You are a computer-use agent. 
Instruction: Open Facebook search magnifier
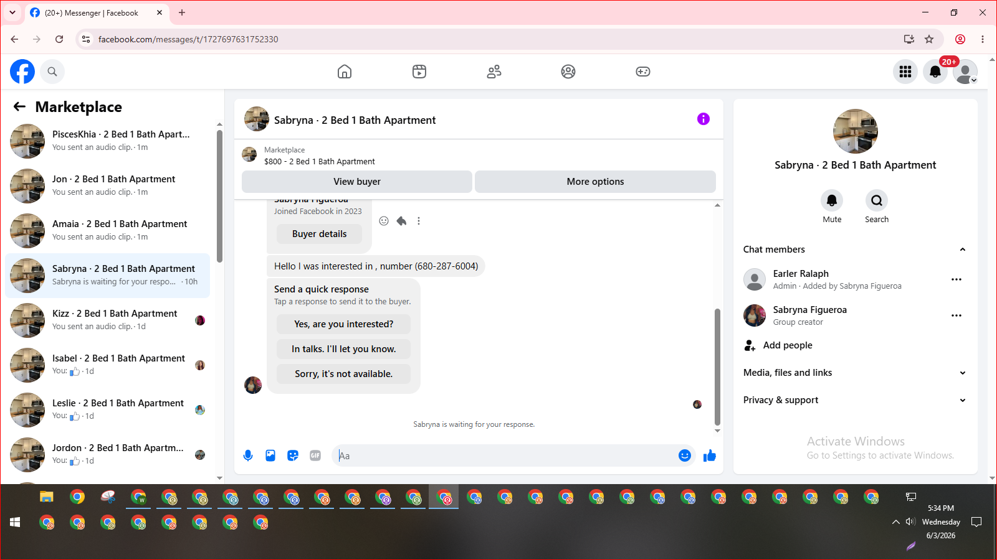point(52,72)
